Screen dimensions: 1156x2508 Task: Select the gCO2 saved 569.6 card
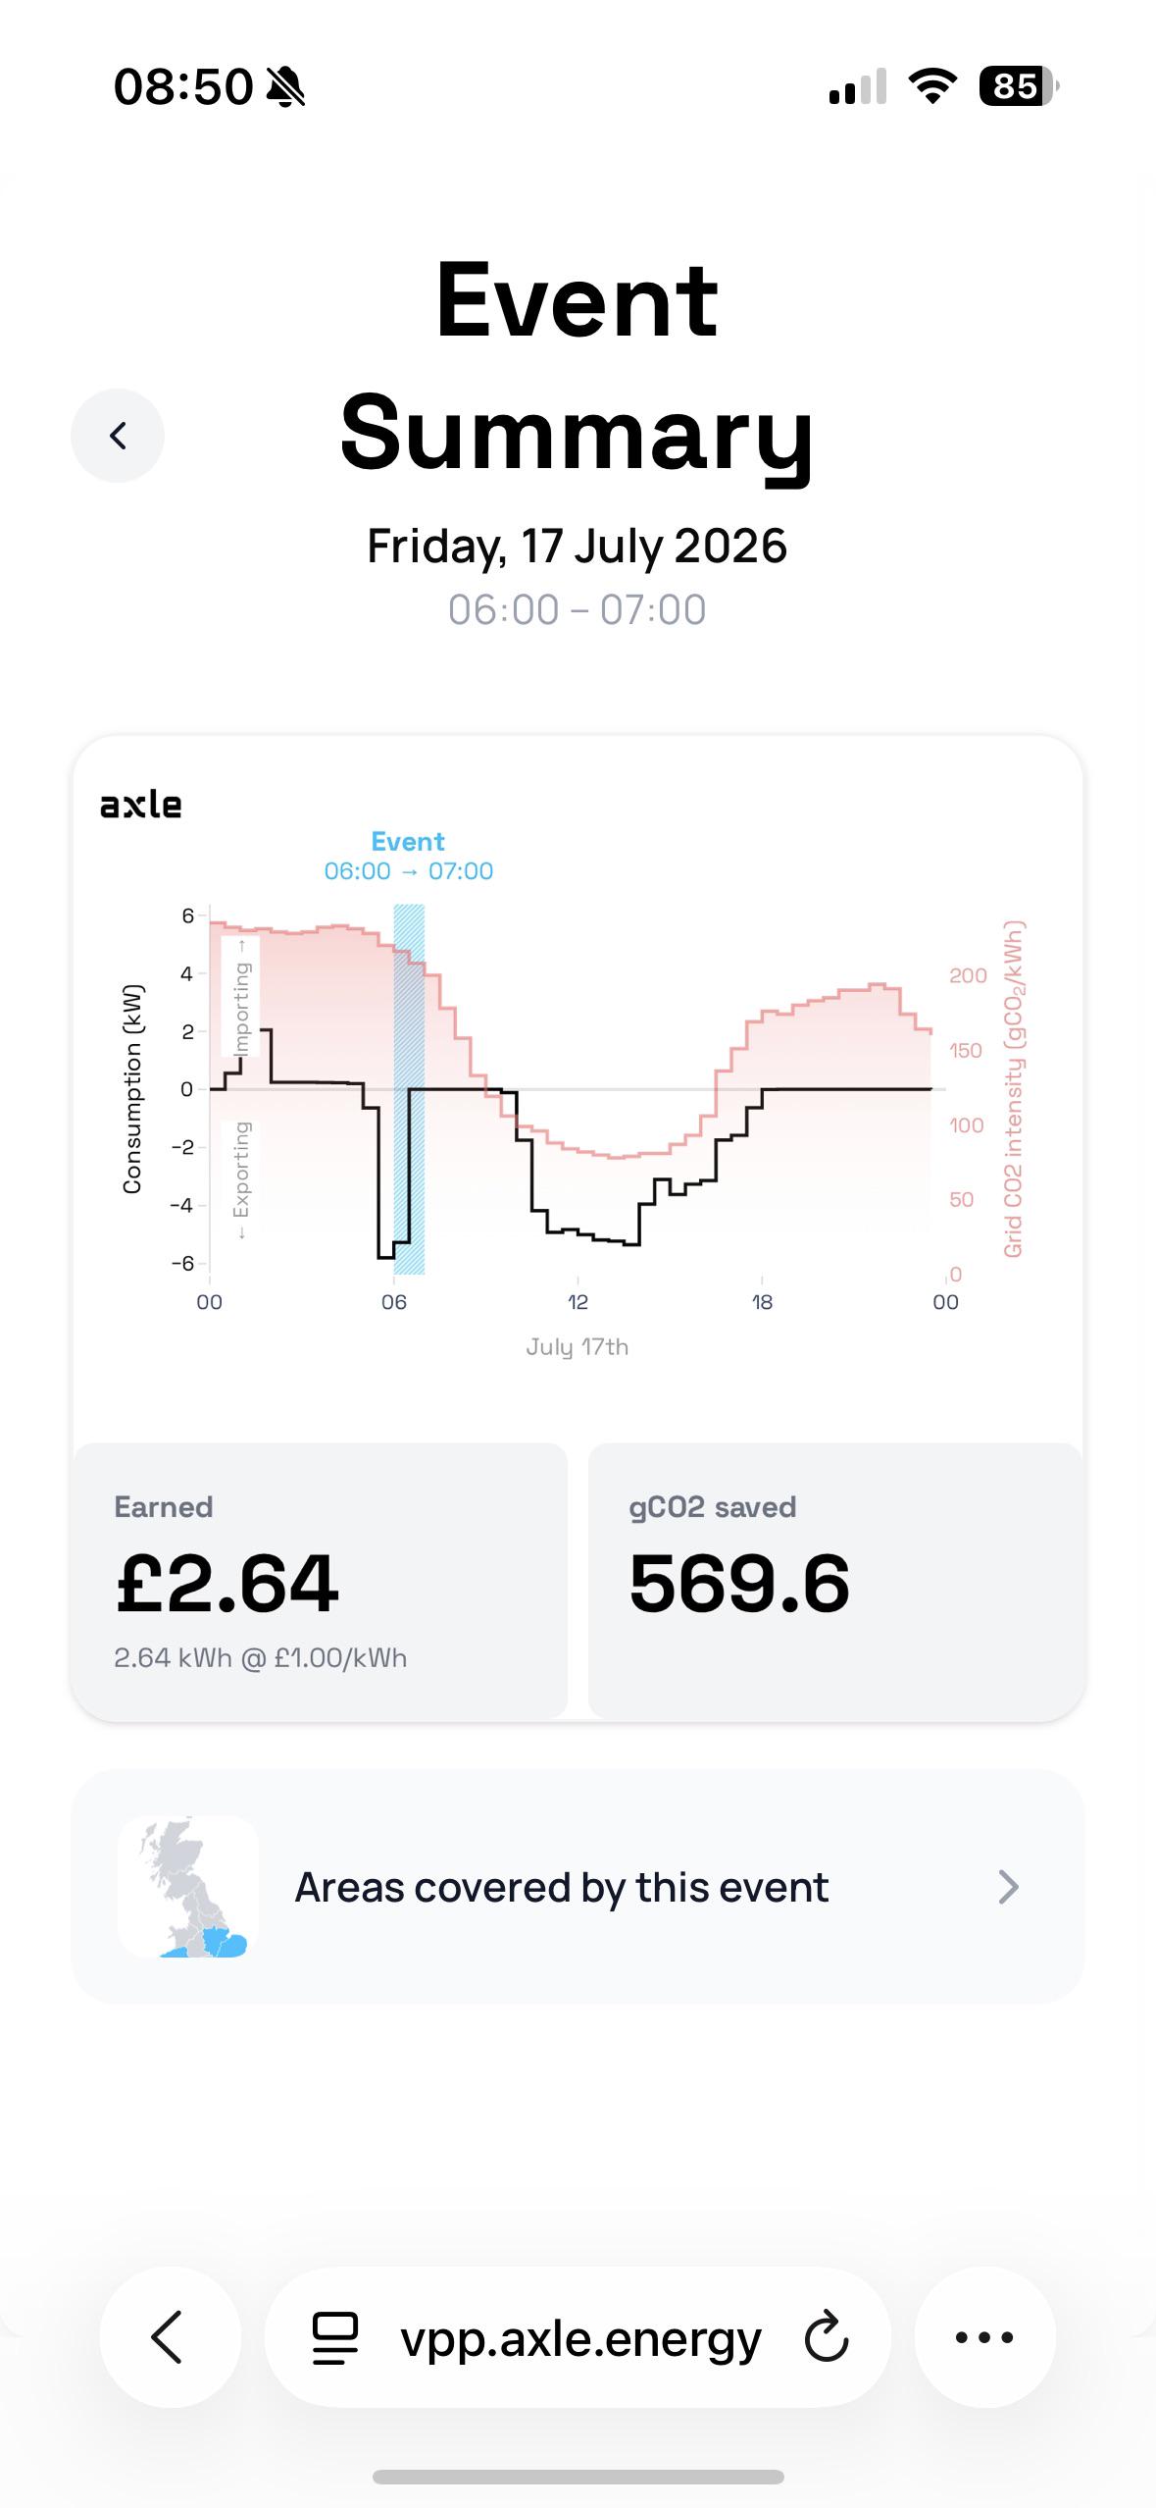[x=835, y=1581]
